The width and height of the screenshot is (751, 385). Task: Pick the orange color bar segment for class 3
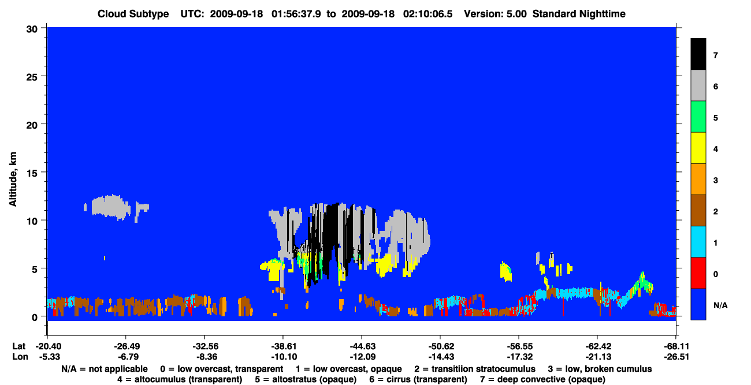click(x=698, y=179)
